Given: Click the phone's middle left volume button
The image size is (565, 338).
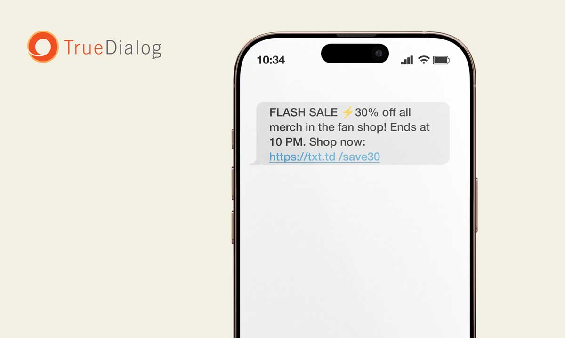Looking at the screenshot, I should [233, 183].
